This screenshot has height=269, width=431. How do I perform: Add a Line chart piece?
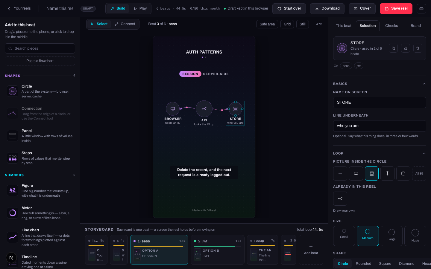(x=40, y=237)
